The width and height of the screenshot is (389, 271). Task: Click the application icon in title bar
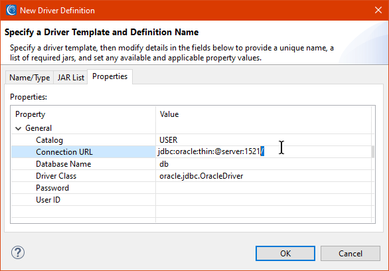pos(11,10)
